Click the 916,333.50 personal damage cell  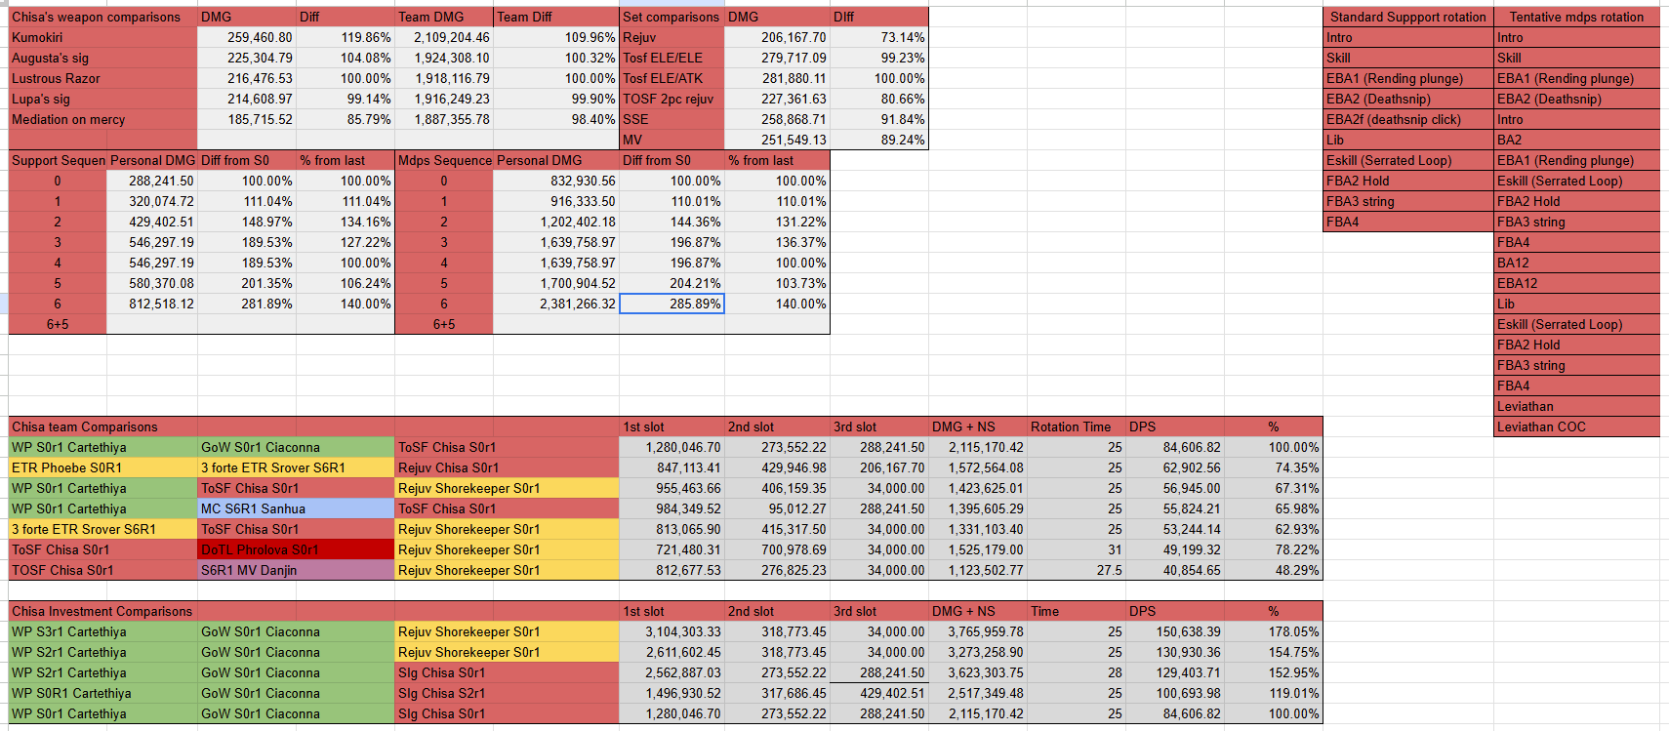pyautogui.click(x=556, y=201)
